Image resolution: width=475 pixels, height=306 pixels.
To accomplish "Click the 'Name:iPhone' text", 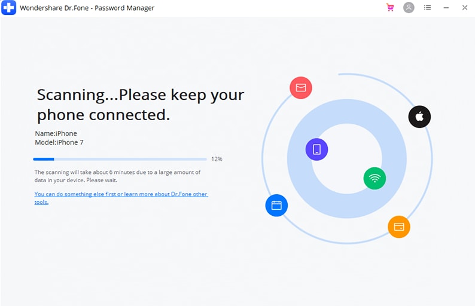I will click(56, 133).
